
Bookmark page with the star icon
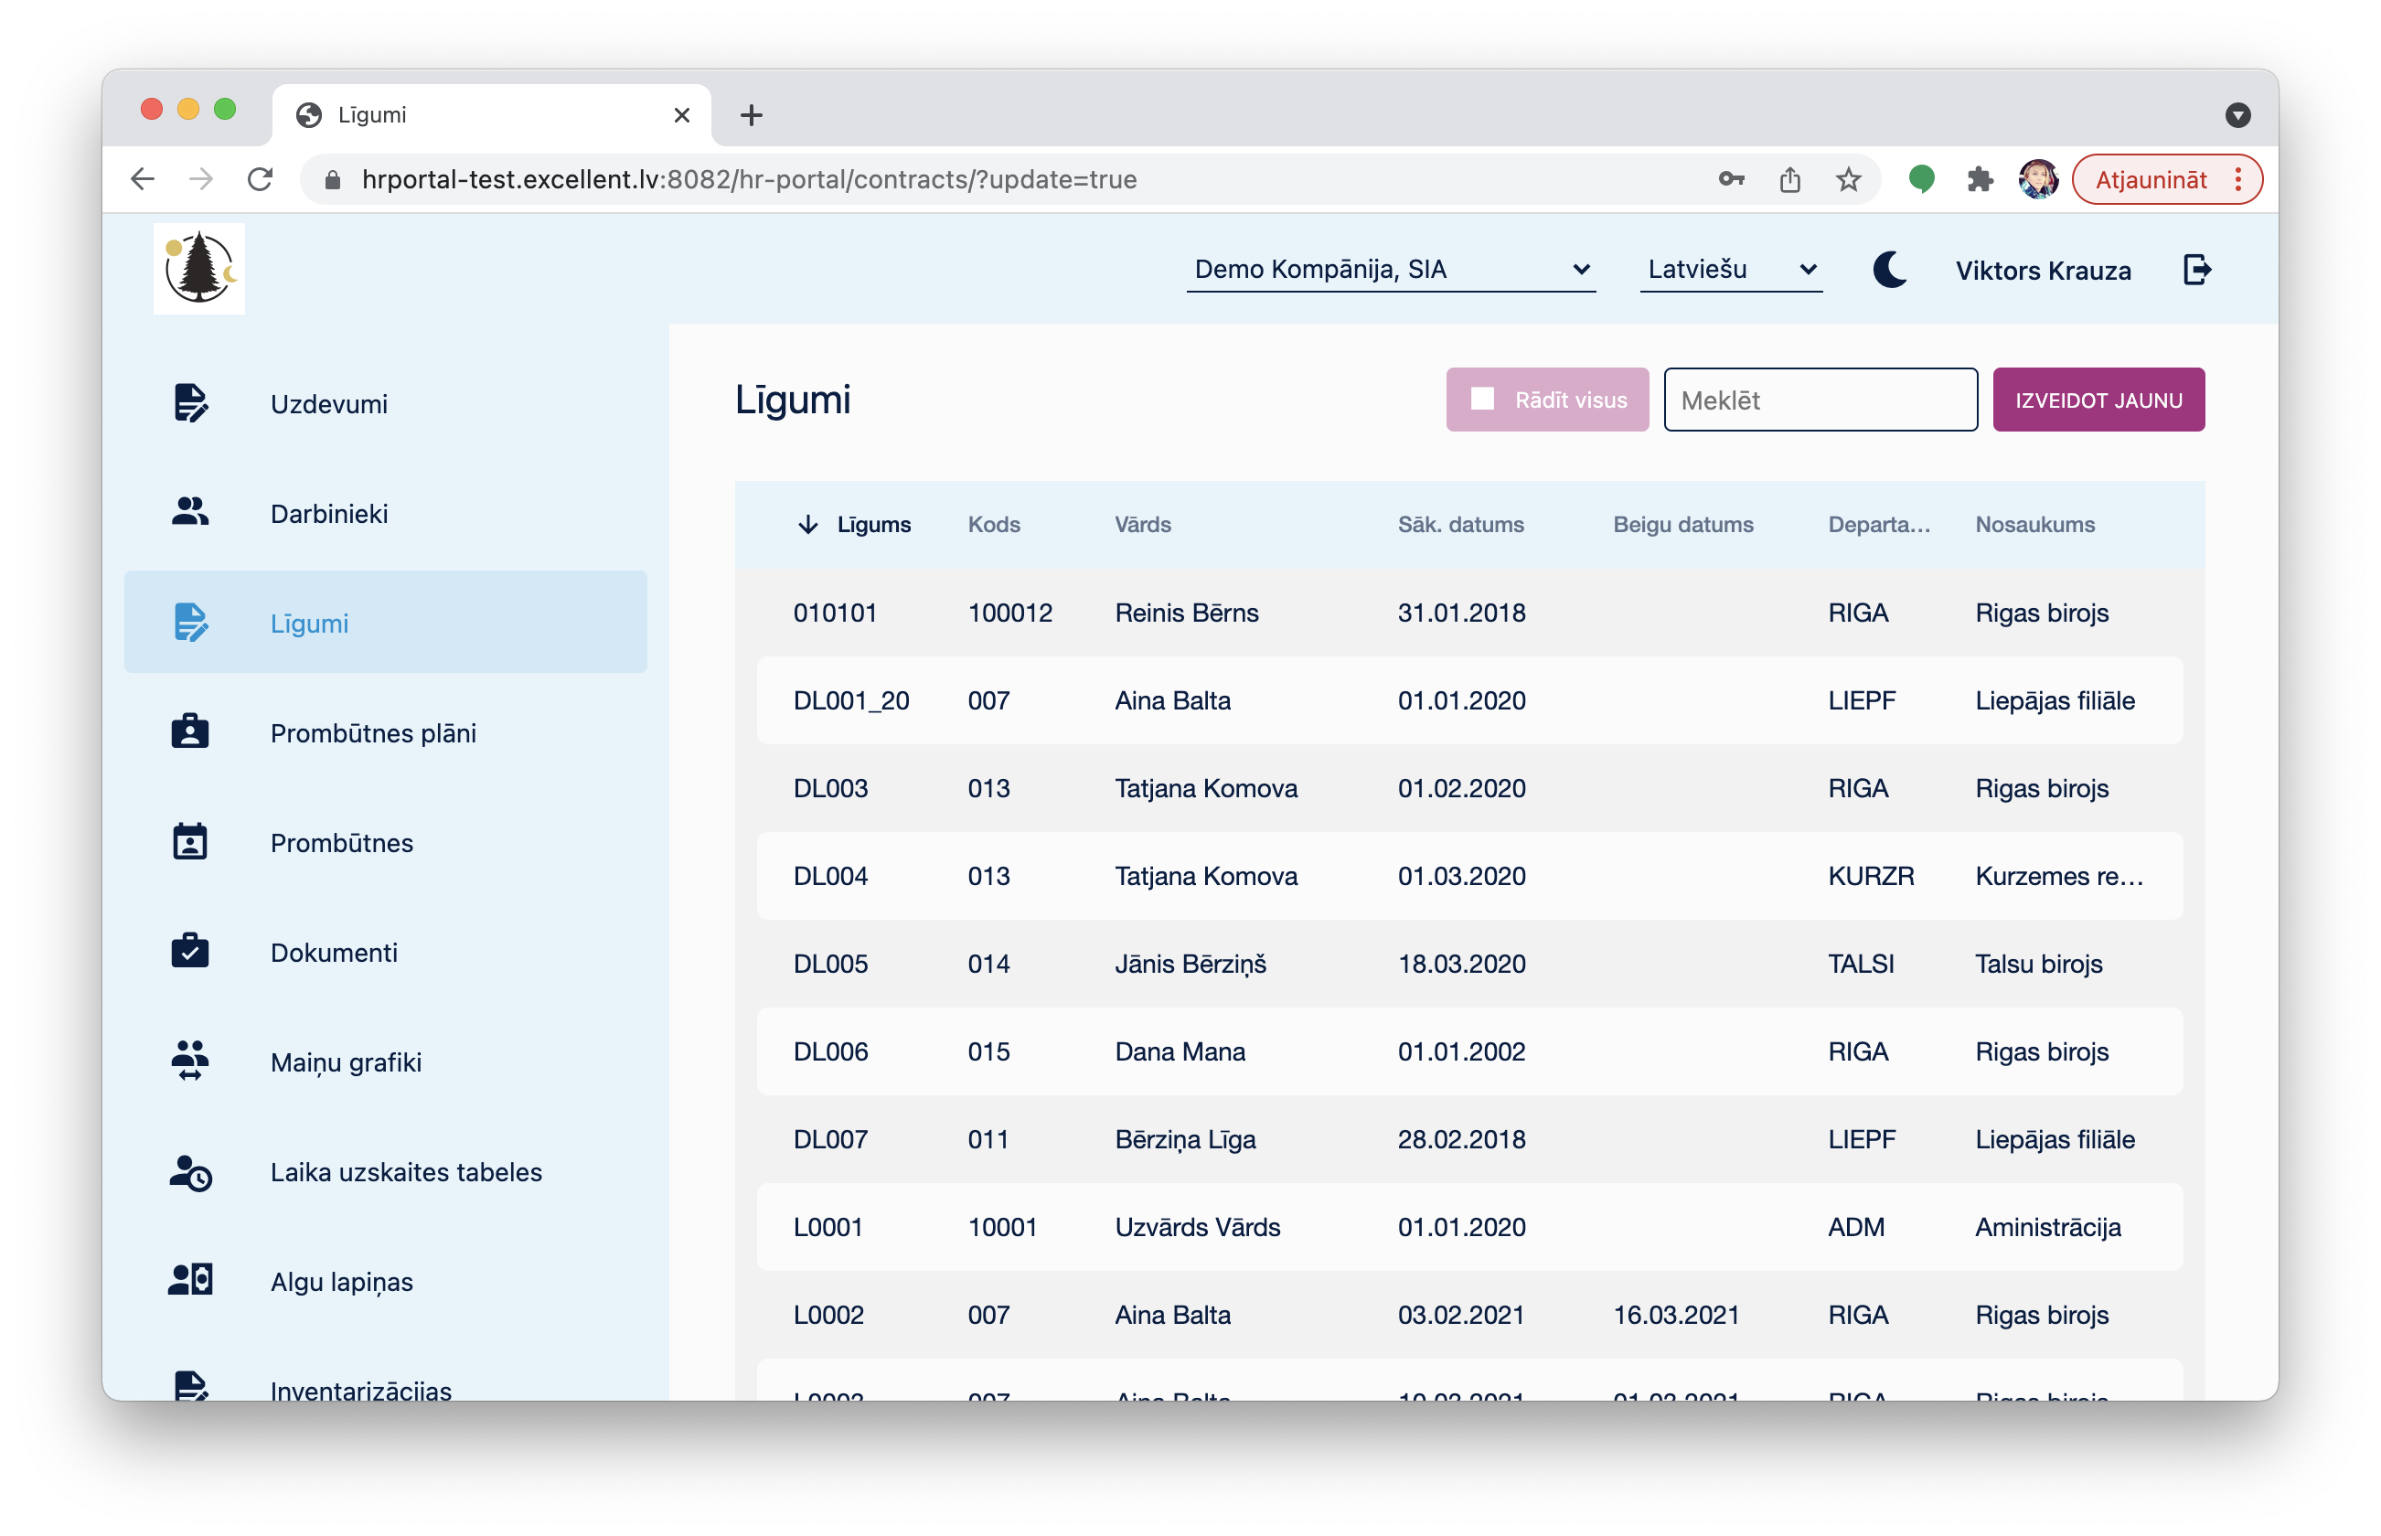[x=1848, y=179]
